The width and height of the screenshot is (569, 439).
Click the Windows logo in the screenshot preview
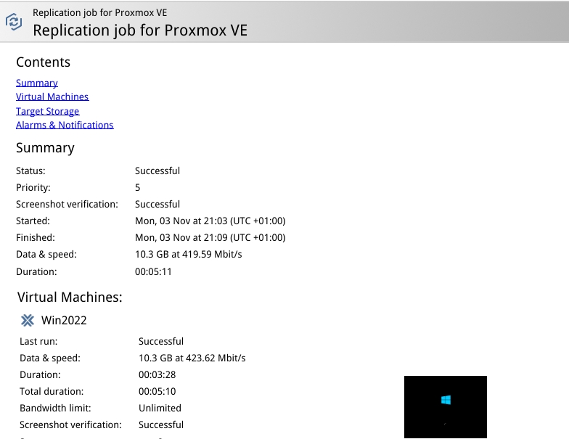pyautogui.click(x=446, y=400)
